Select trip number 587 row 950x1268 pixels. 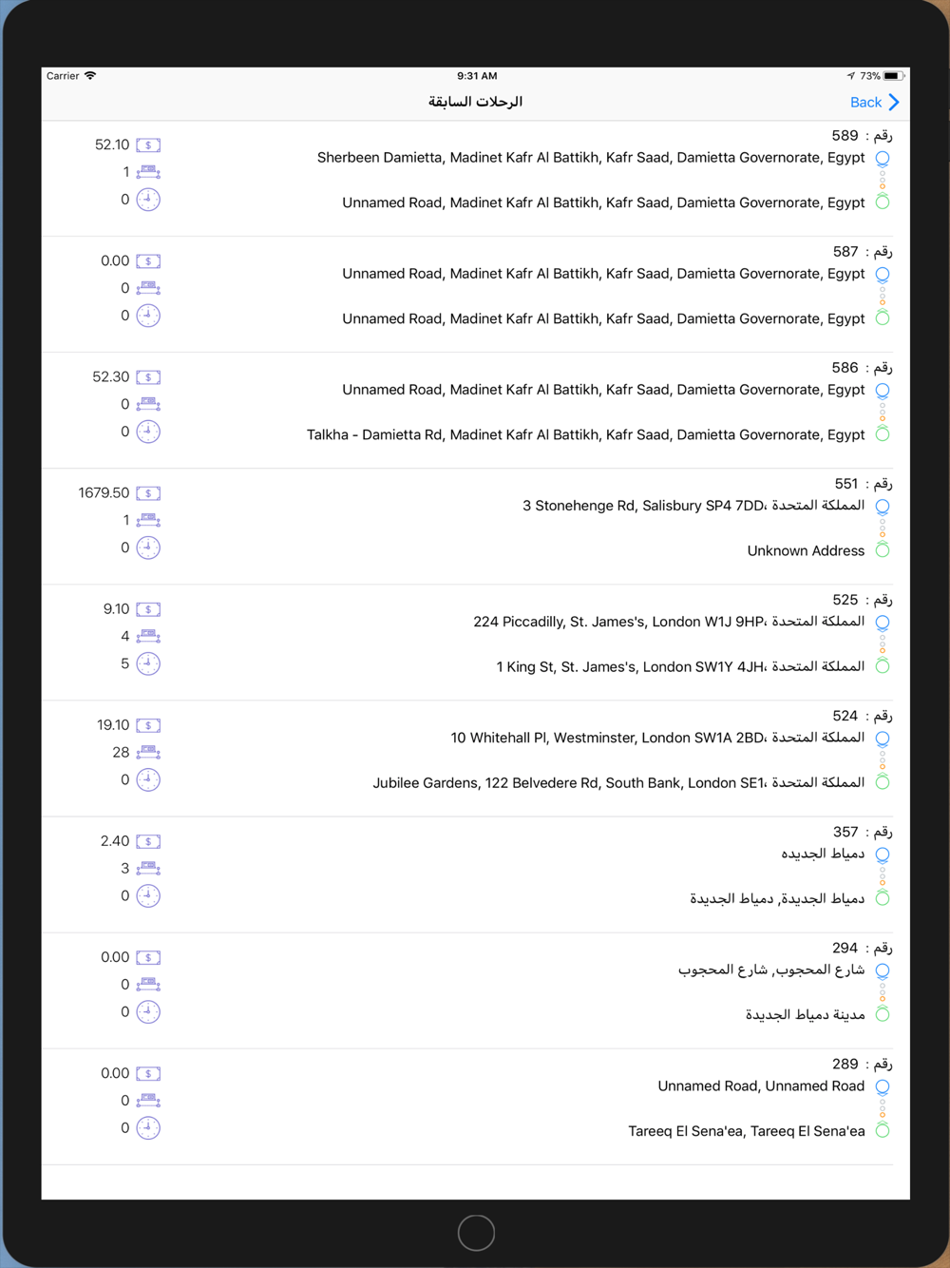coord(475,294)
